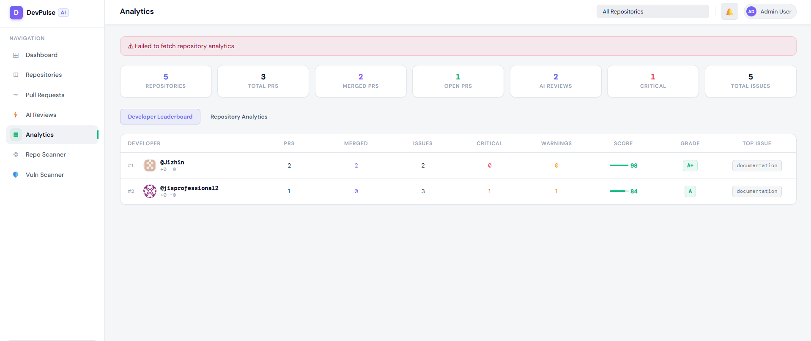Click issues count 3 for jisprofessional2

(x=423, y=191)
